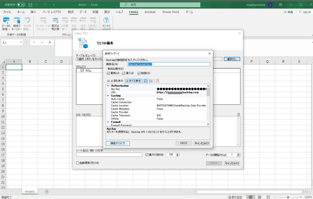Toggle the 挿入(I) checkbox
Screen dimensions: 313x199
coord(124,73)
